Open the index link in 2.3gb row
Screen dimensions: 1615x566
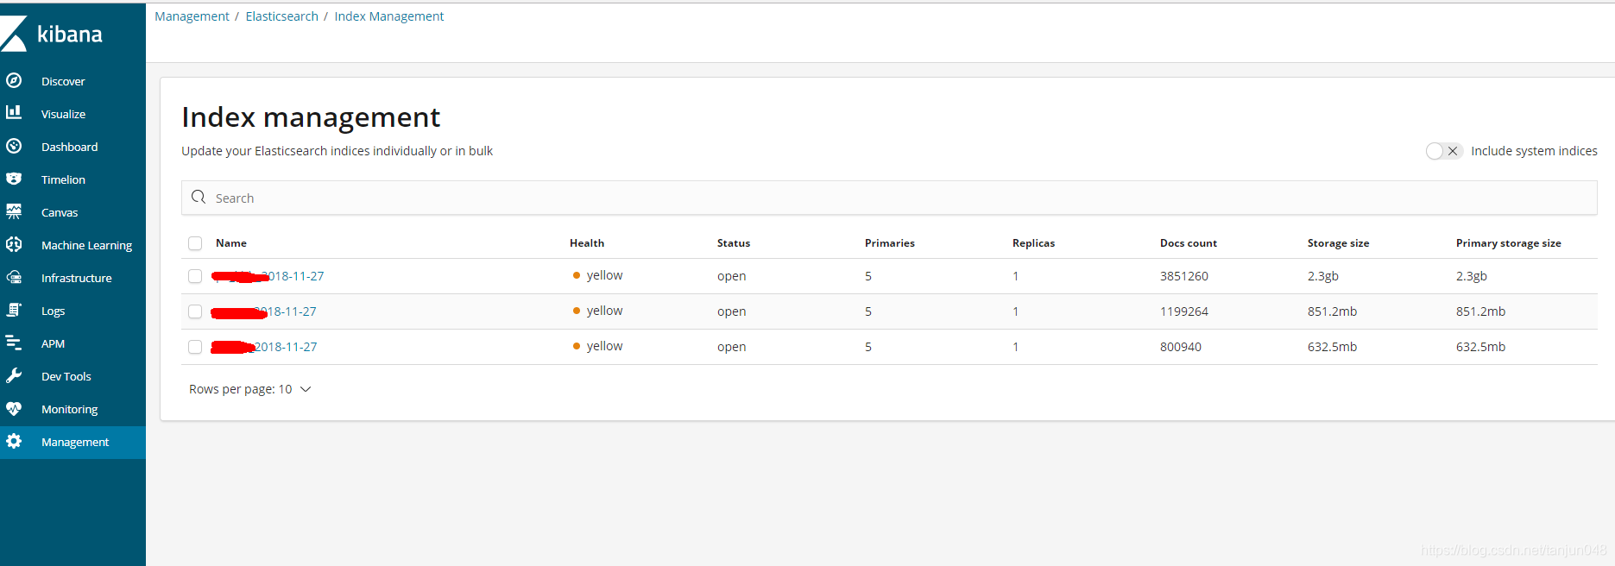268,276
